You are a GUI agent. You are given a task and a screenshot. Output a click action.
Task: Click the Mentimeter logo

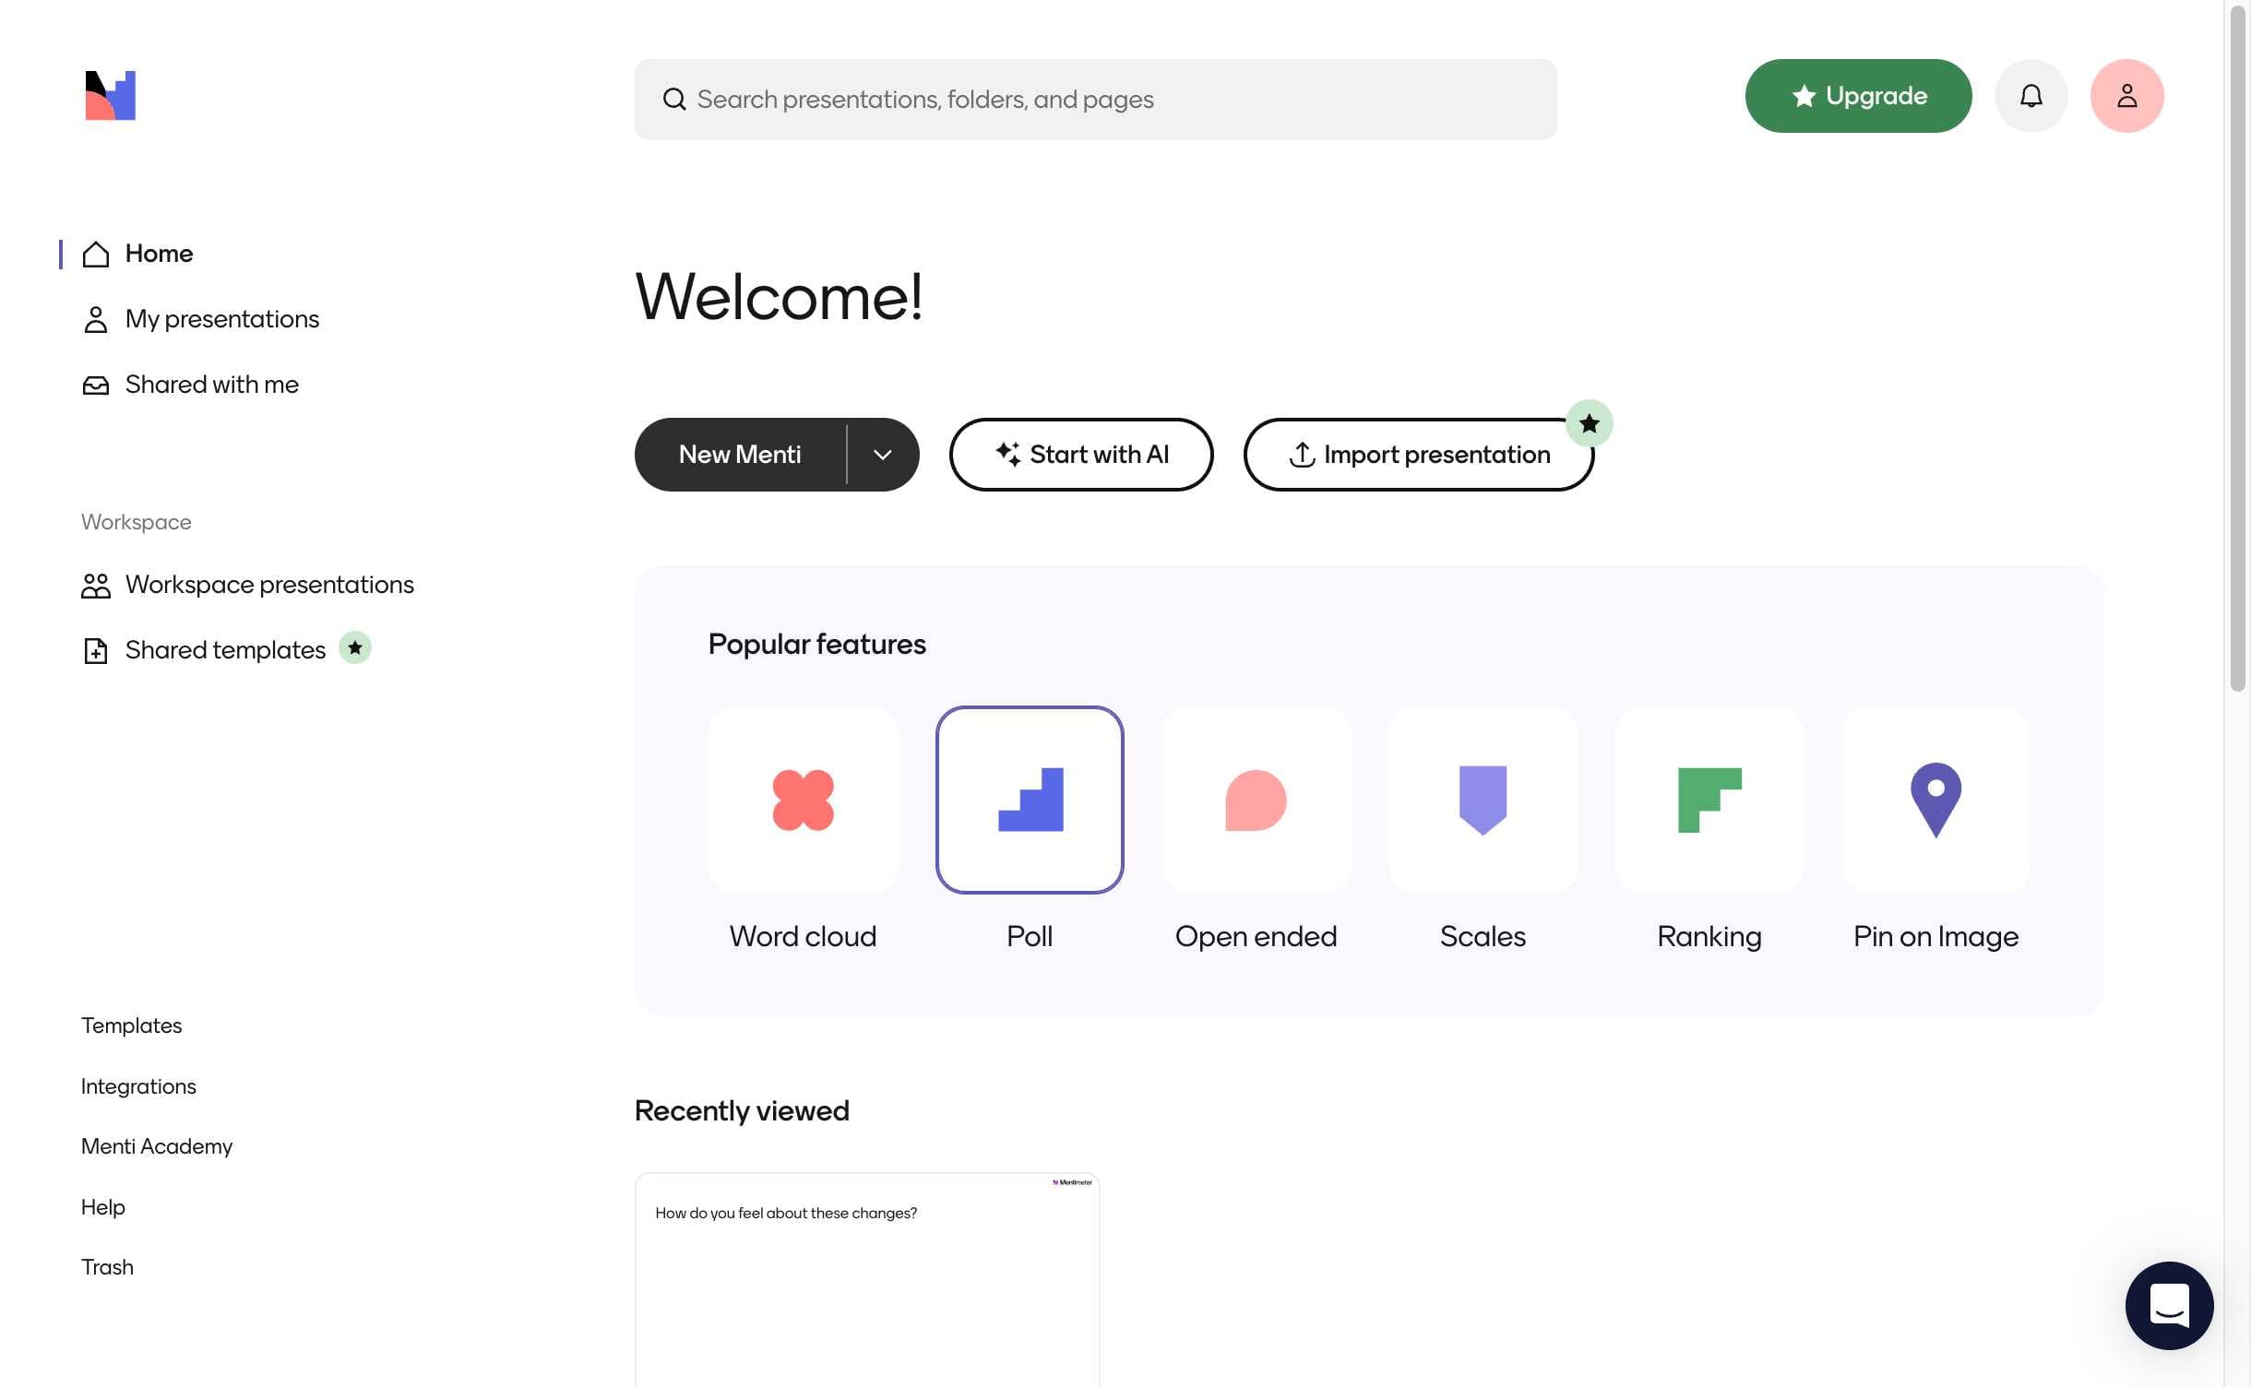click(x=111, y=96)
